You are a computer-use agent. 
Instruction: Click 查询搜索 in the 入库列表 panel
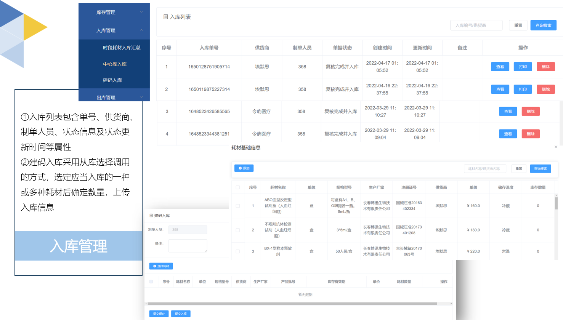pyautogui.click(x=544, y=25)
